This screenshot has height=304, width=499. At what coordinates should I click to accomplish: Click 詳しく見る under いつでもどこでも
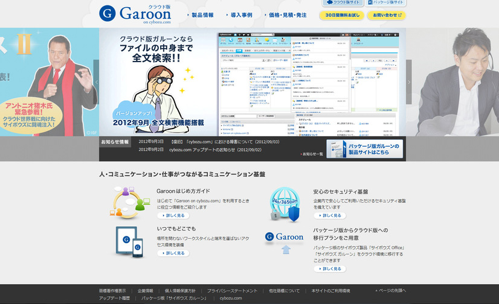(173, 253)
